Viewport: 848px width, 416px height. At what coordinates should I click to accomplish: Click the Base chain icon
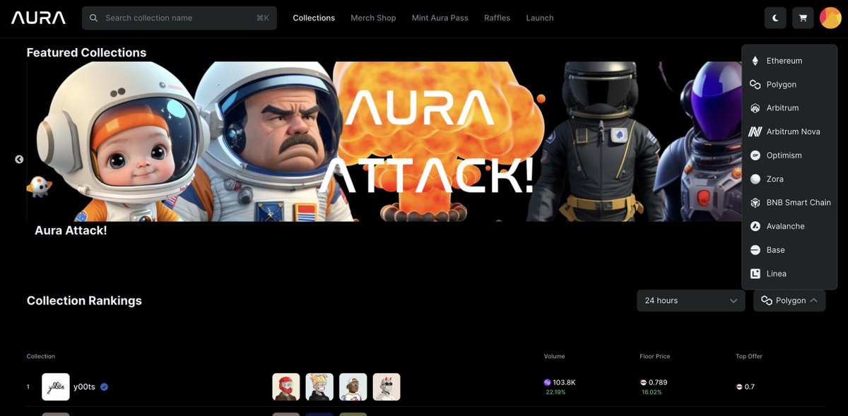tap(755, 250)
